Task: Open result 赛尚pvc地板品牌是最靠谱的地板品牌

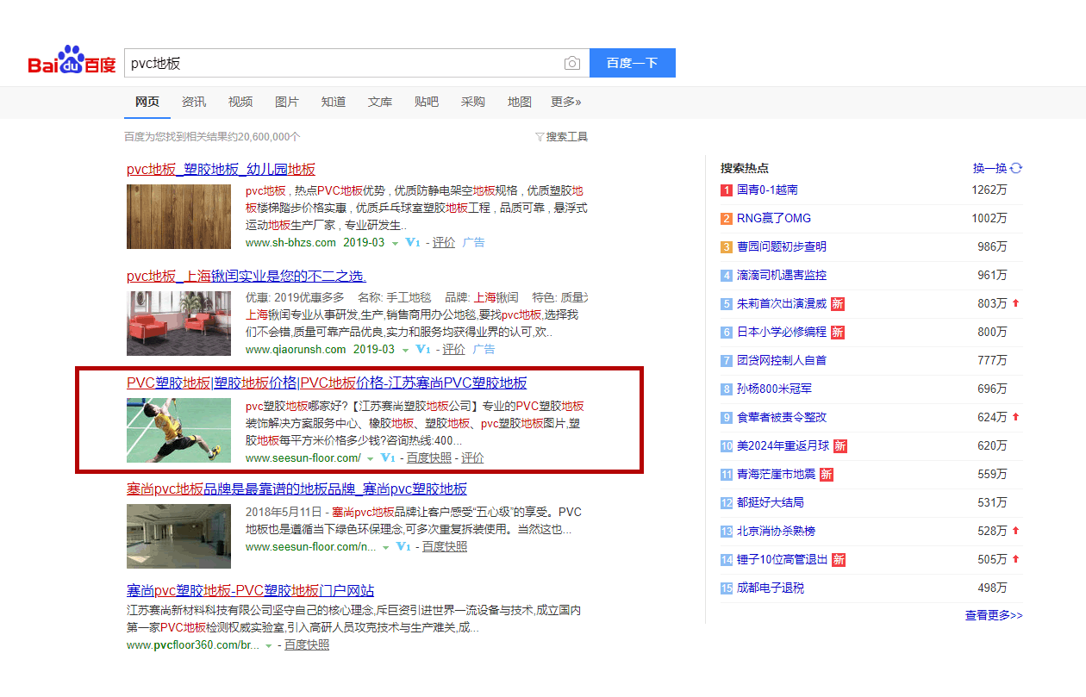Action: [x=296, y=489]
